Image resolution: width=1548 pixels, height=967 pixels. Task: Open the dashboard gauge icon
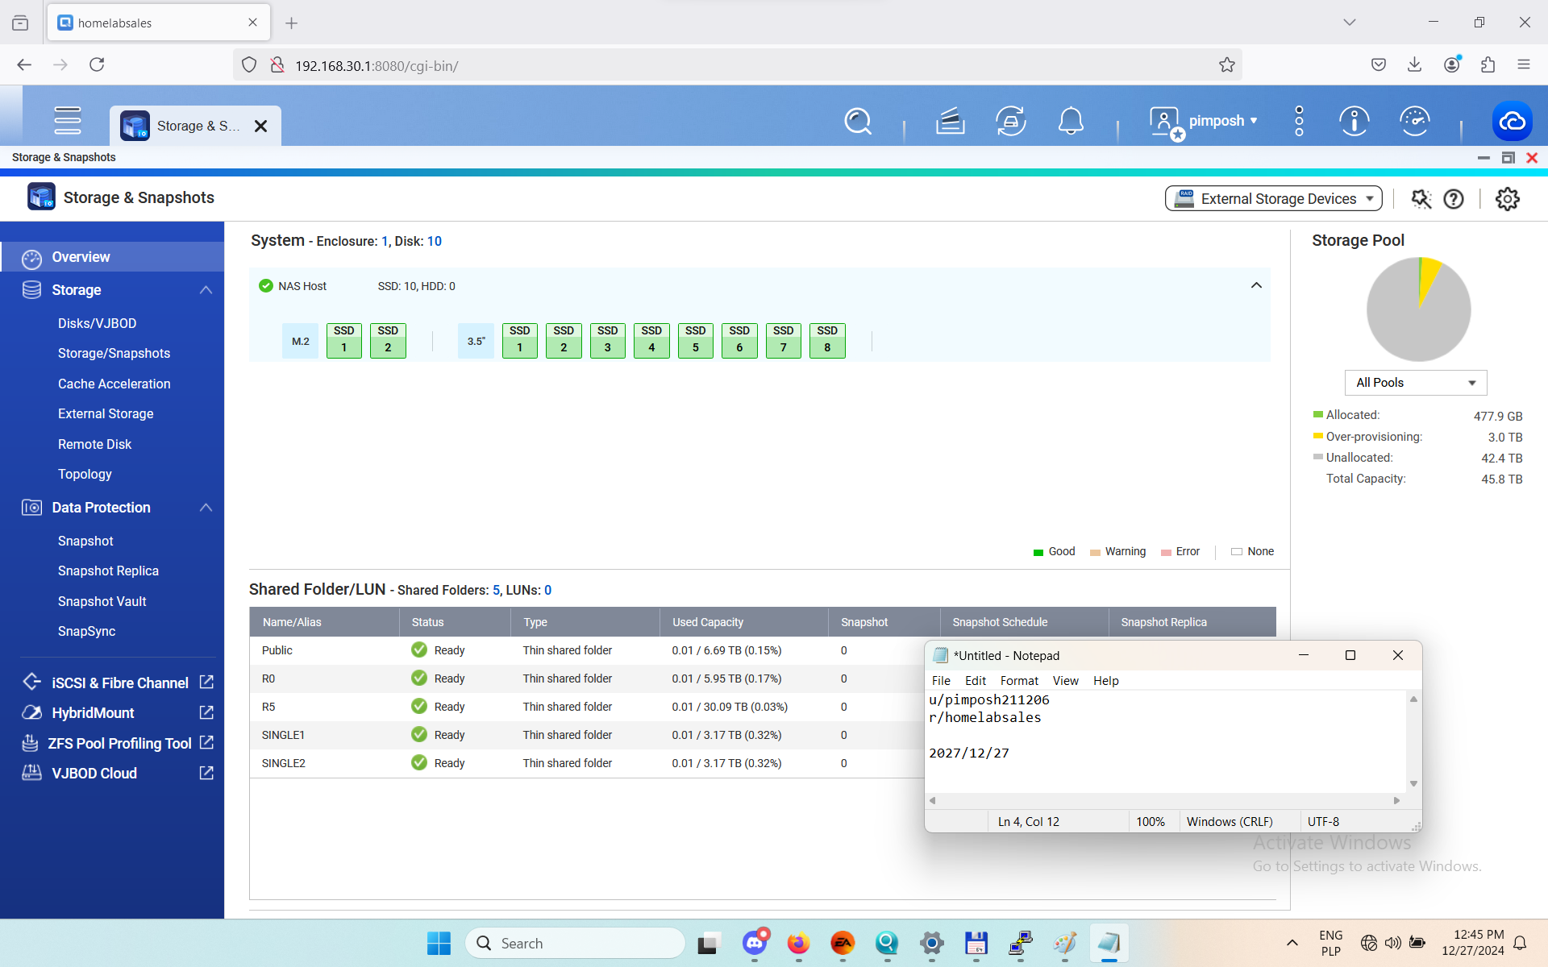pyautogui.click(x=1415, y=122)
